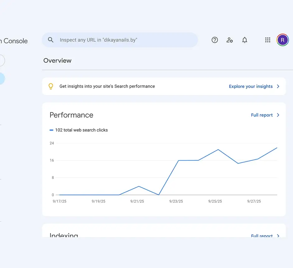Click the search magnifier icon
The width and height of the screenshot is (293, 268).
[x=50, y=40]
